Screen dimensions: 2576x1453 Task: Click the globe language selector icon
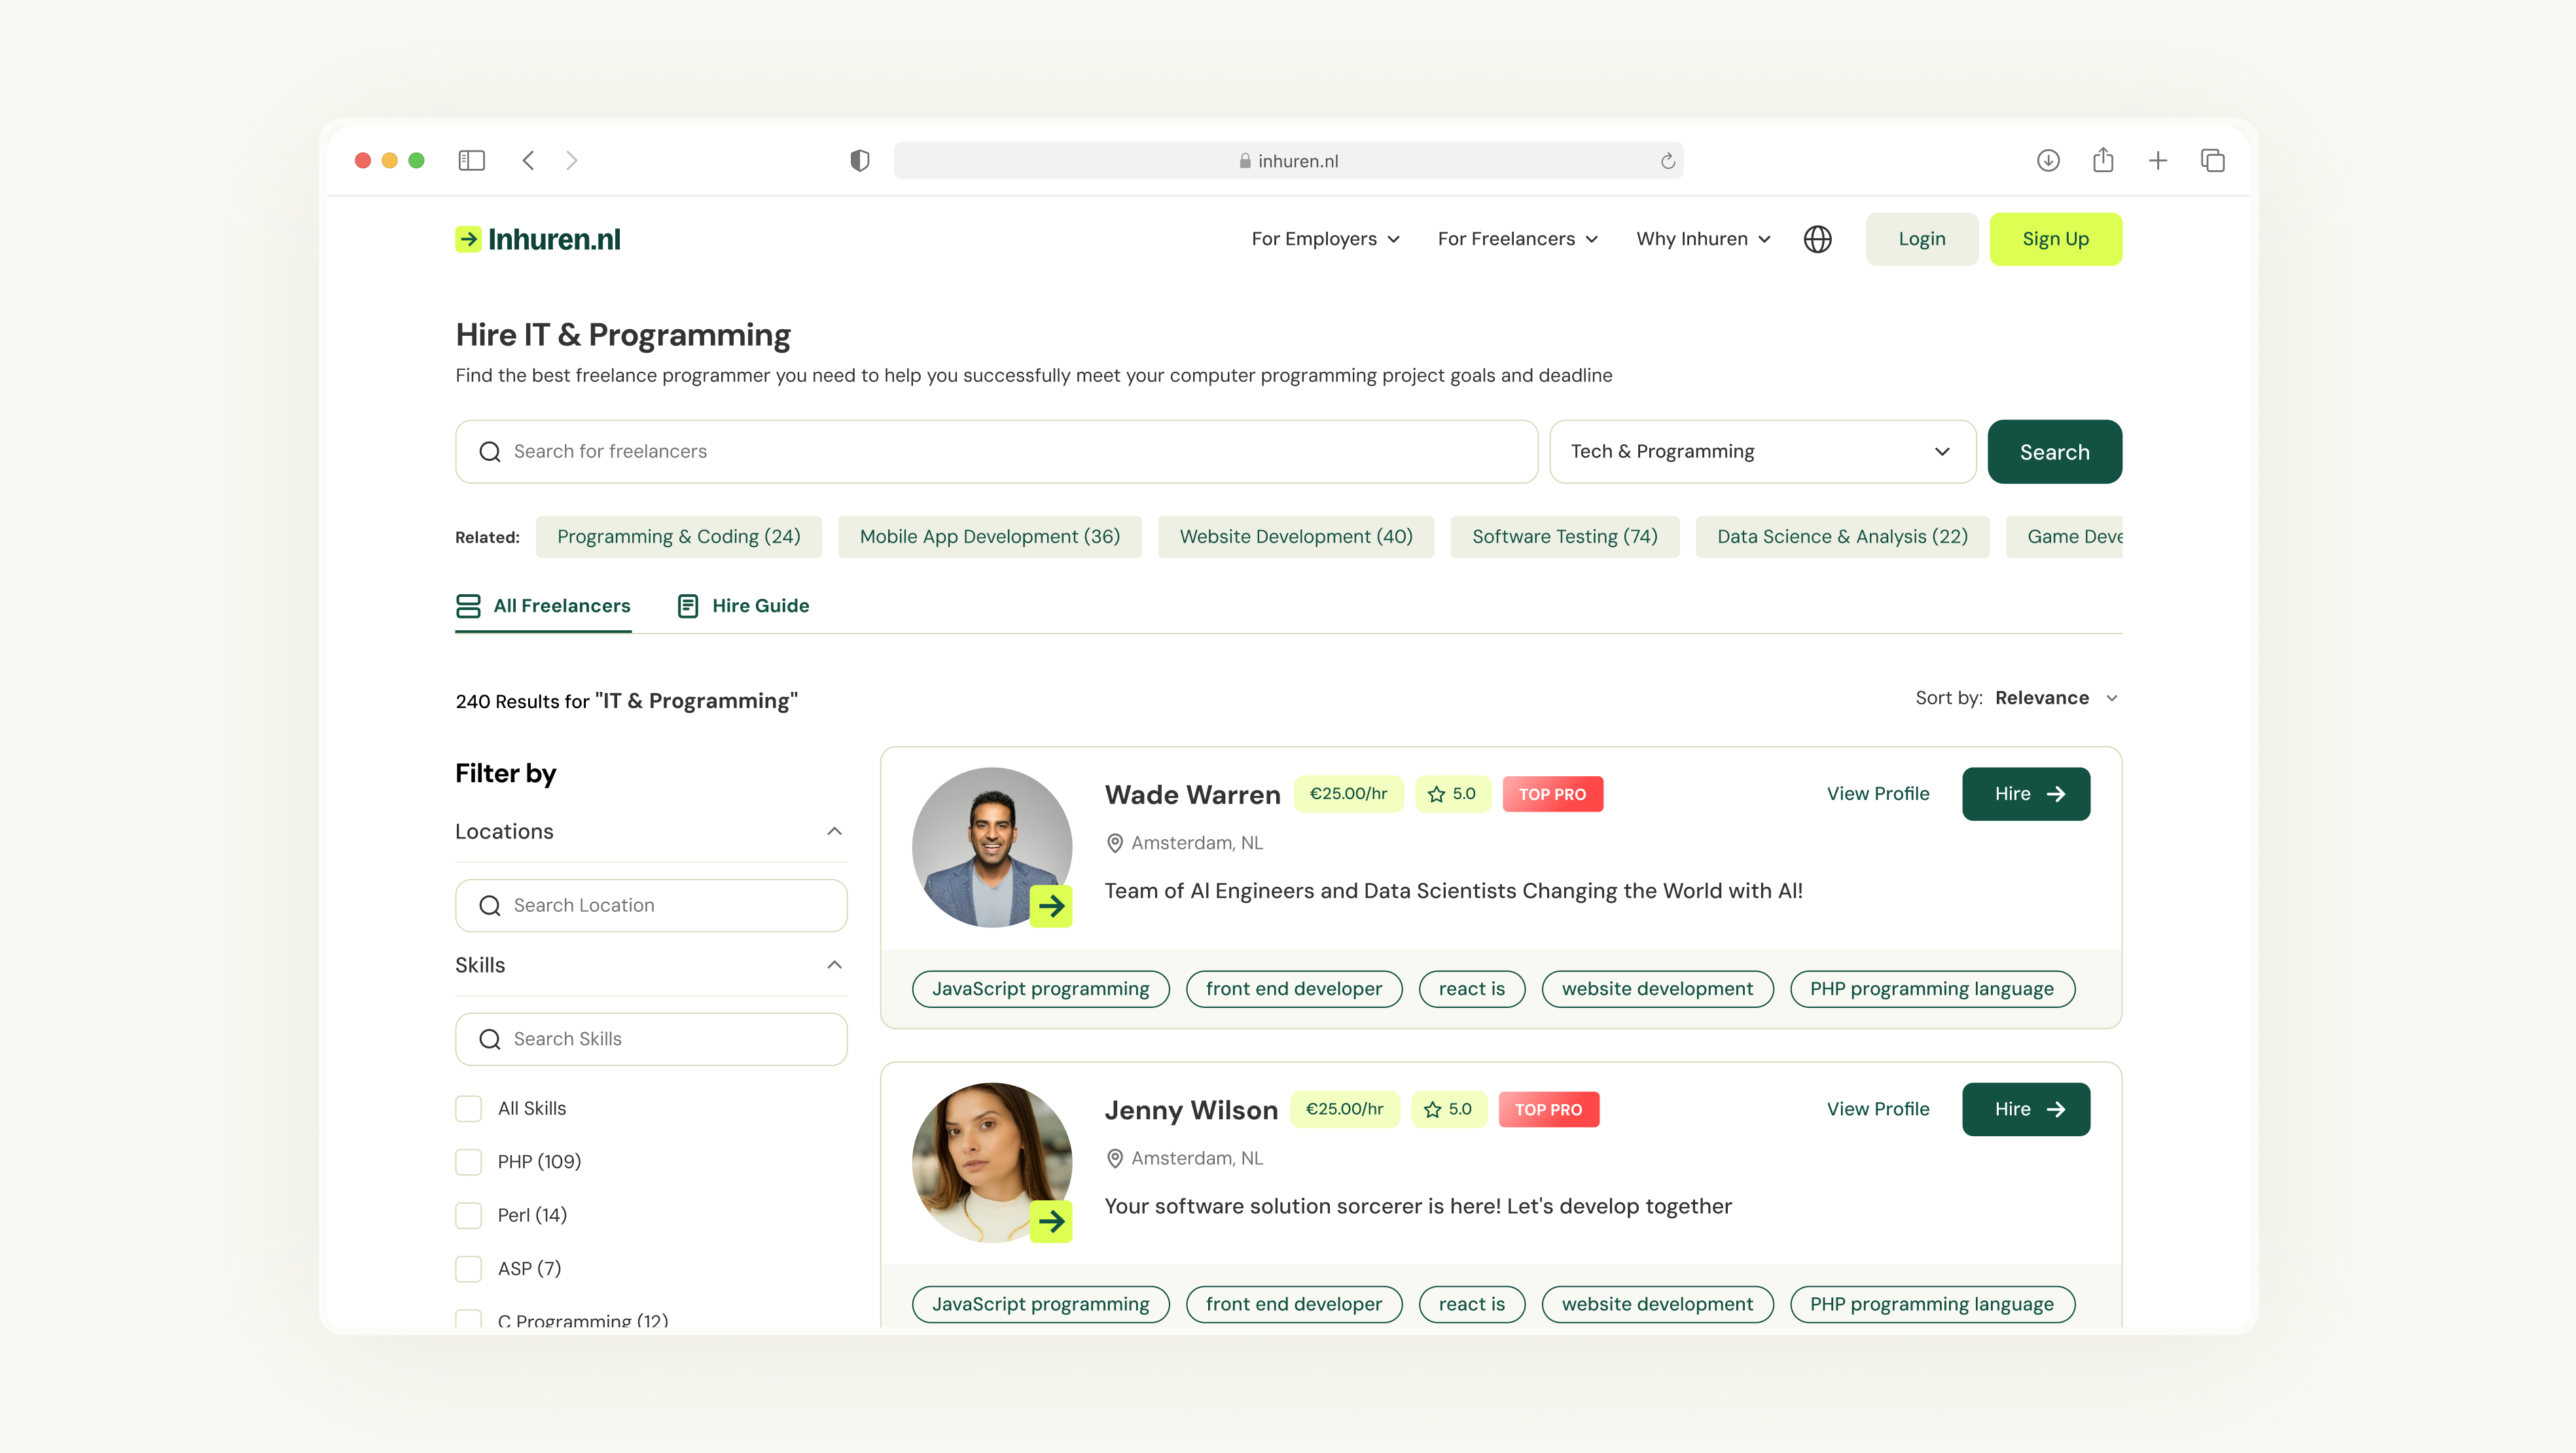coord(1817,239)
